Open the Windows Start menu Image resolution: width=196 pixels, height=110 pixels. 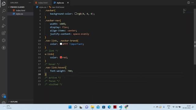pyautogui.click(x=70, y=107)
